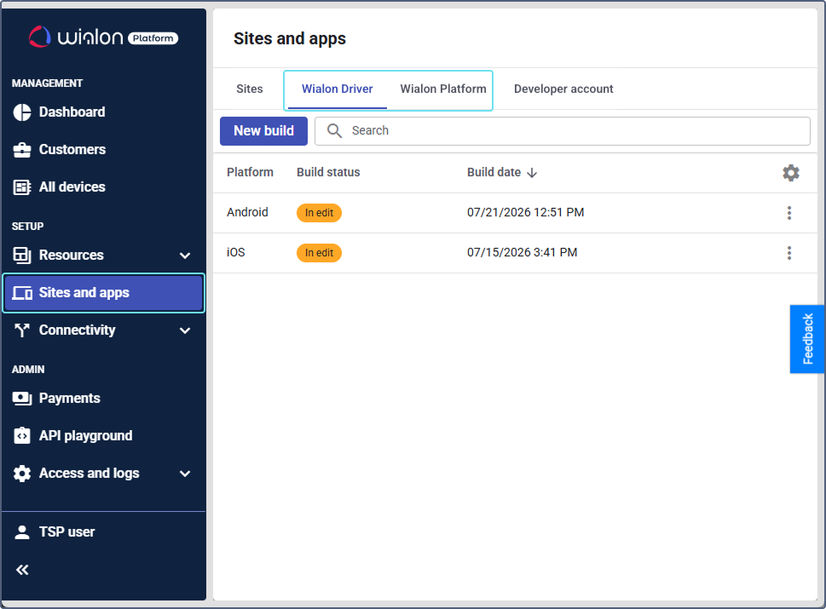This screenshot has width=826, height=609.
Task: Click the All devices icon
Action: point(22,187)
